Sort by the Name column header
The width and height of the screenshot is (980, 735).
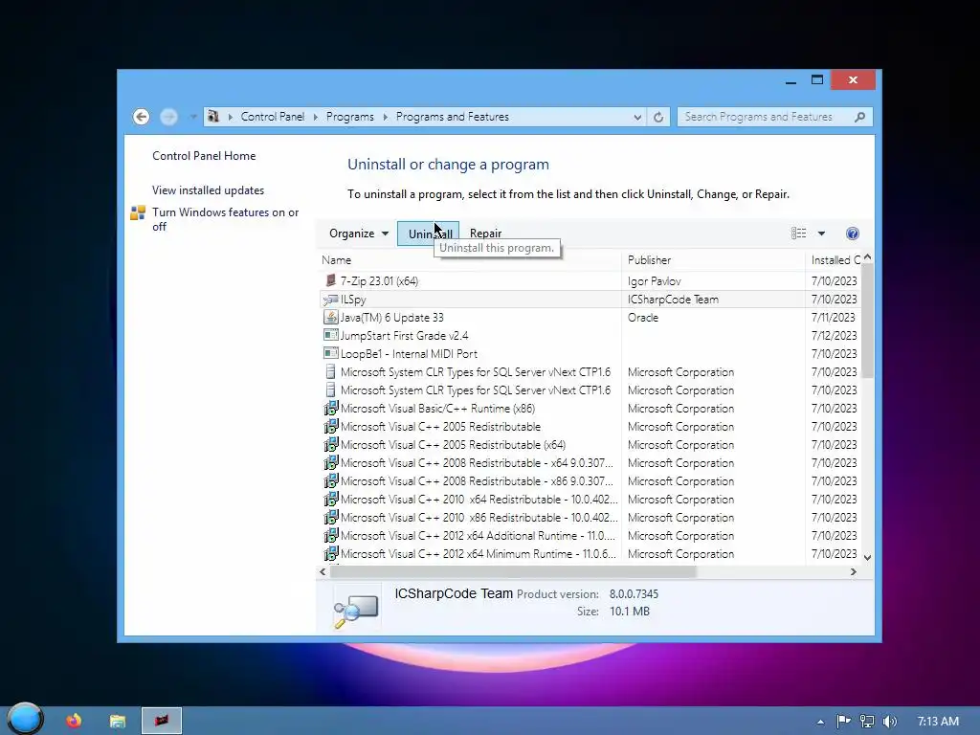point(336,260)
